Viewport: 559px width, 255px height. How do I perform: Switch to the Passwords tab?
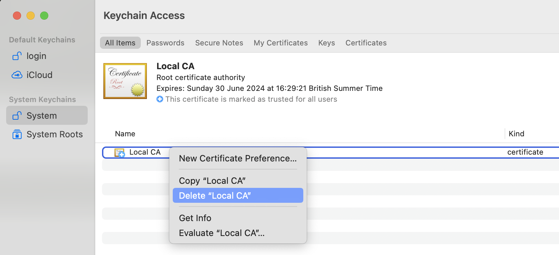[165, 43]
